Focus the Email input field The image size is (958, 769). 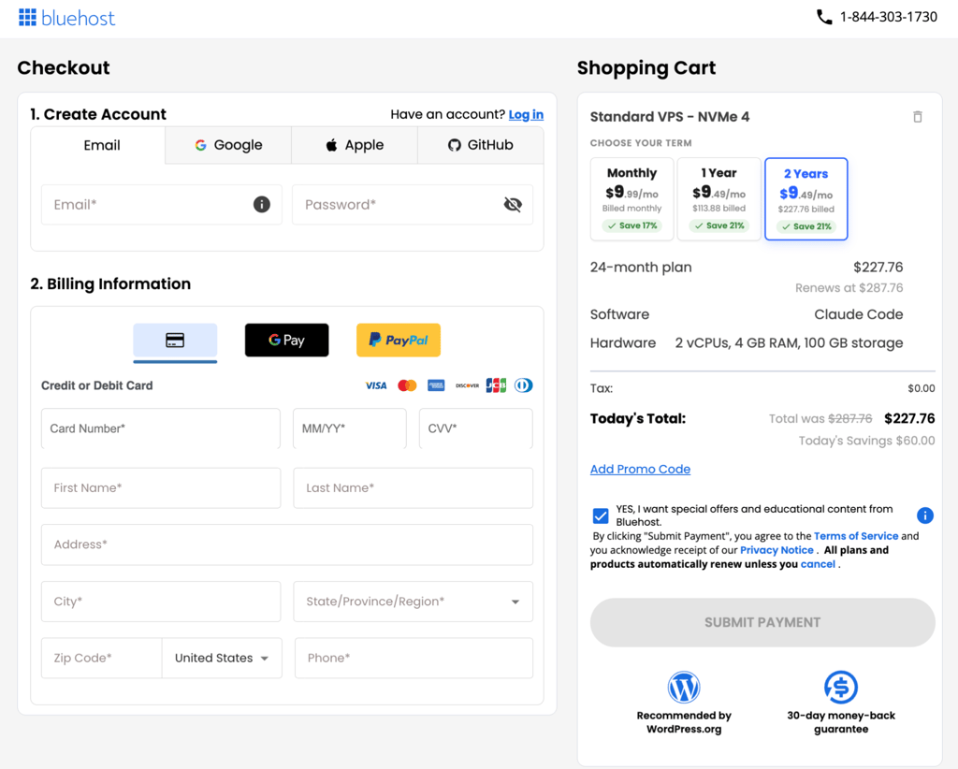point(161,205)
